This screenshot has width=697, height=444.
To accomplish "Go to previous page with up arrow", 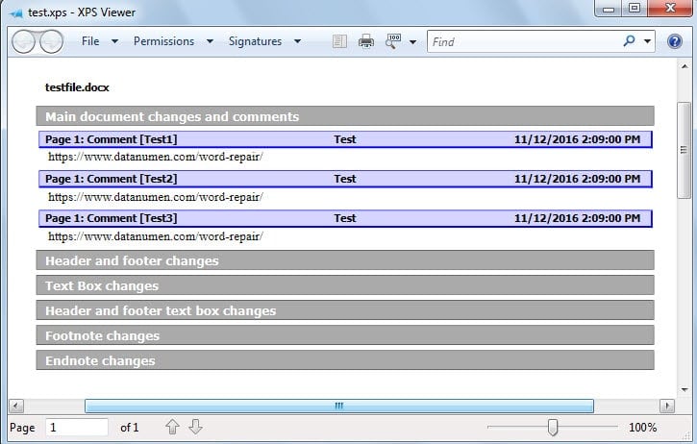I will coord(172,427).
